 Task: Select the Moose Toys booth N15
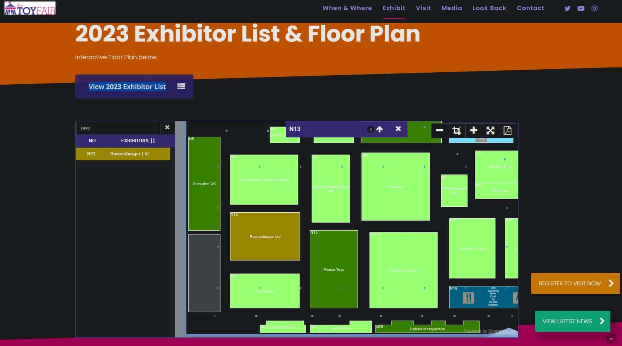coord(334,269)
